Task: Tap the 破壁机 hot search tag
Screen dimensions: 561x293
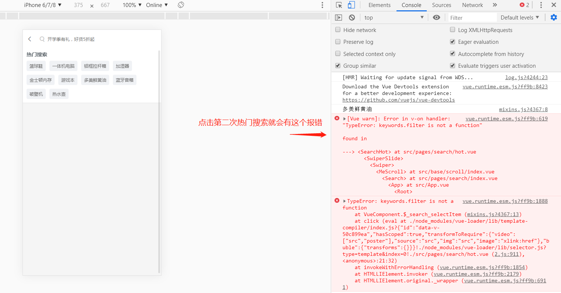Action: click(36, 94)
